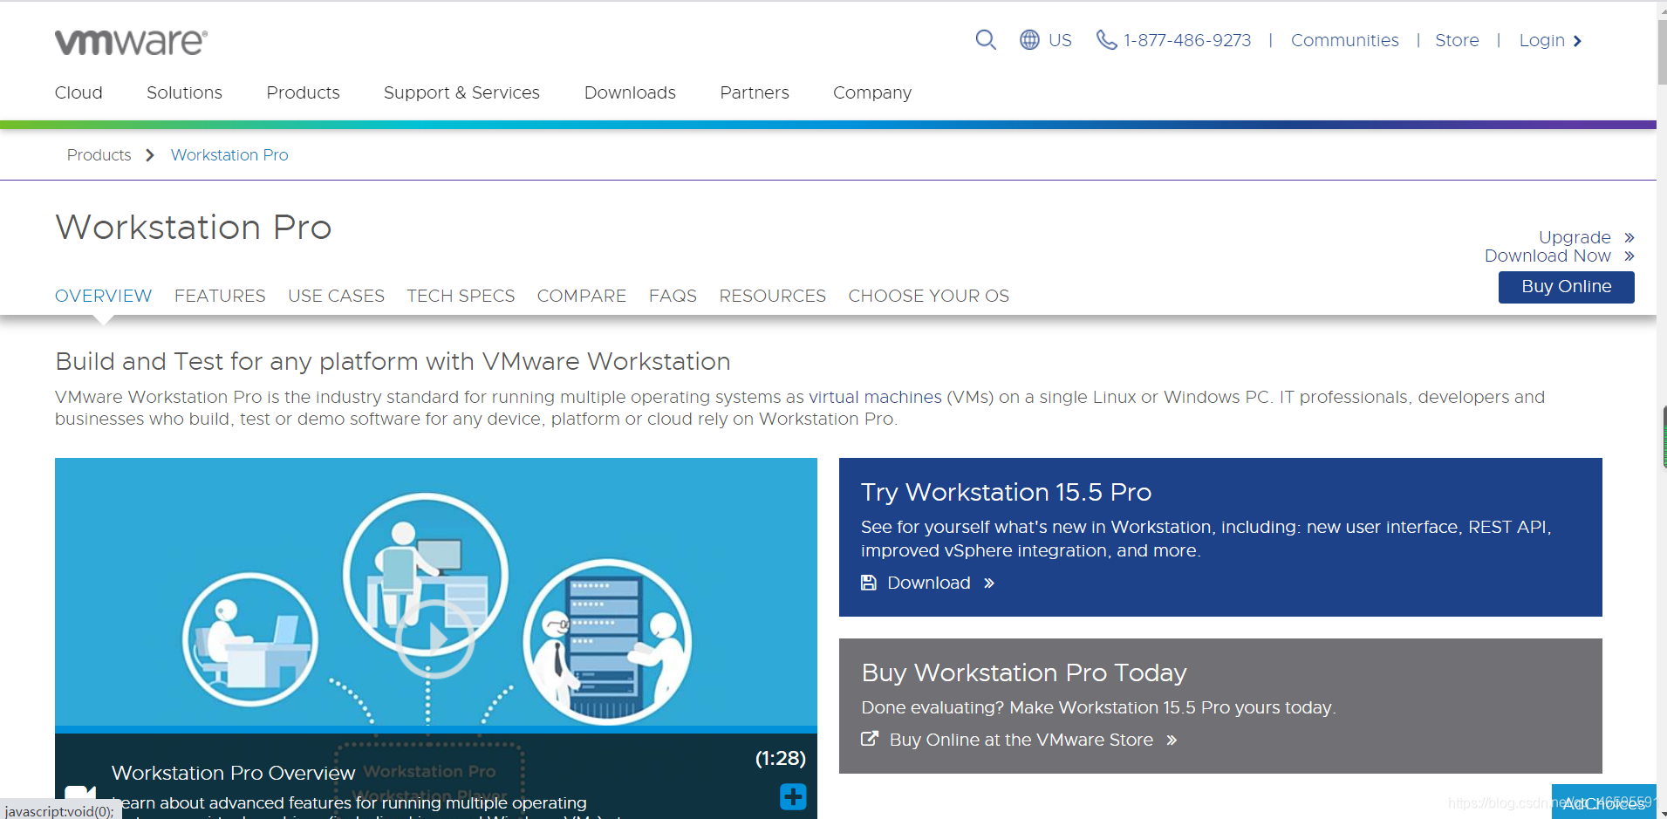Viewport: 1667px width, 819px height.
Task: Select the RESOURCES tab
Action: pos(772,296)
